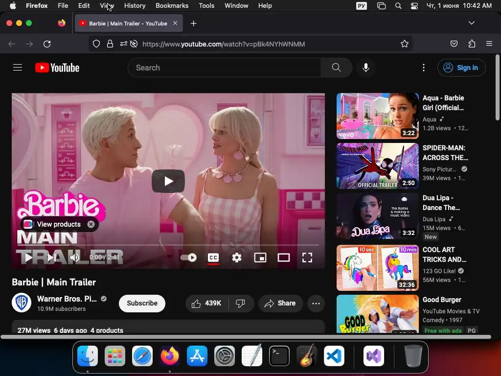Select the Barbie Main Trailer tab
This screenshot has height=376, width=501.
point(129,23)
